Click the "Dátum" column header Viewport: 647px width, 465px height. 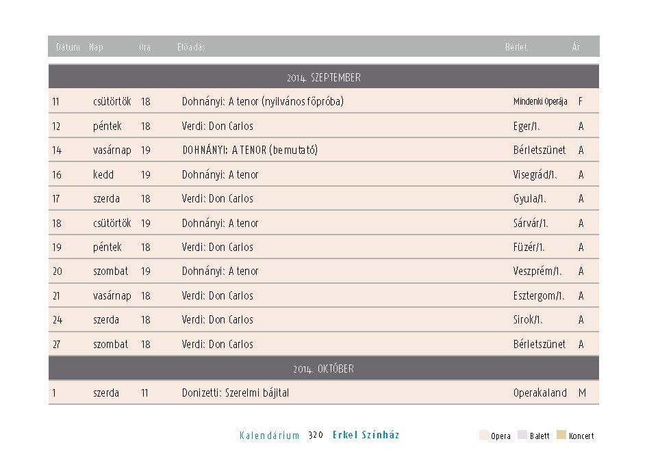[68, 47]
